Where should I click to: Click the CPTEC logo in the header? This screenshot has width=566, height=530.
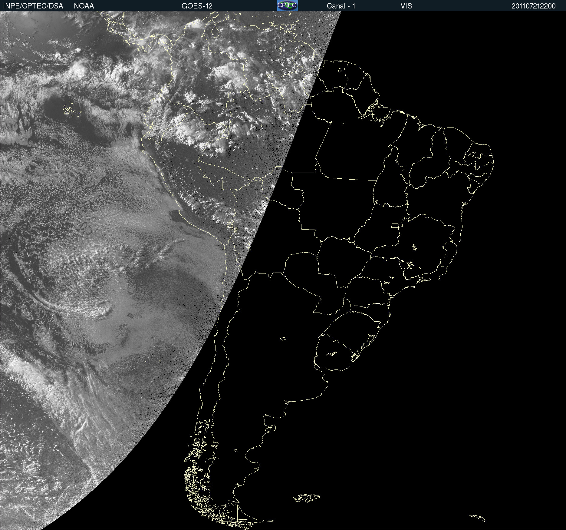288,5
